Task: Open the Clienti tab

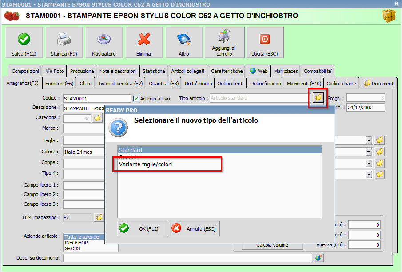Action: click(86, 84)
